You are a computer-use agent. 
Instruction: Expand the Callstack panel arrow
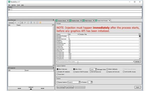tap(31, 89)
